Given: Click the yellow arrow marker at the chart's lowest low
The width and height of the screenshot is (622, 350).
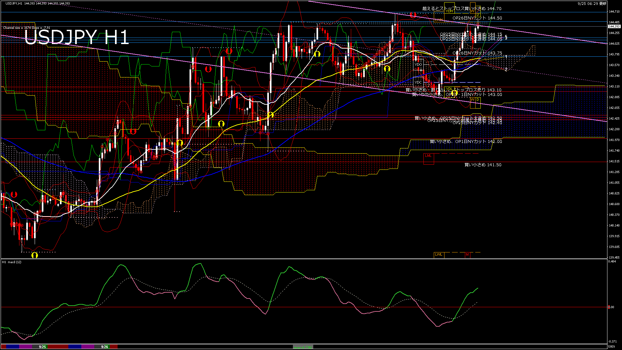Looking at the screenshot, I should pos(35,255).
